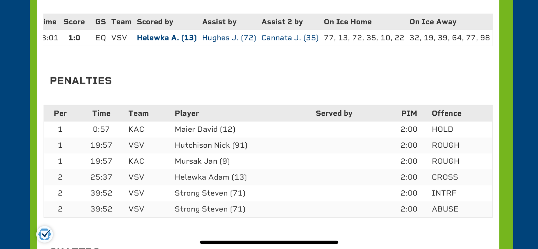This screenshot has width=538, height=249.
Task: Open Helewka A. (13) scorer link
Action: click(x=167, y=38)
